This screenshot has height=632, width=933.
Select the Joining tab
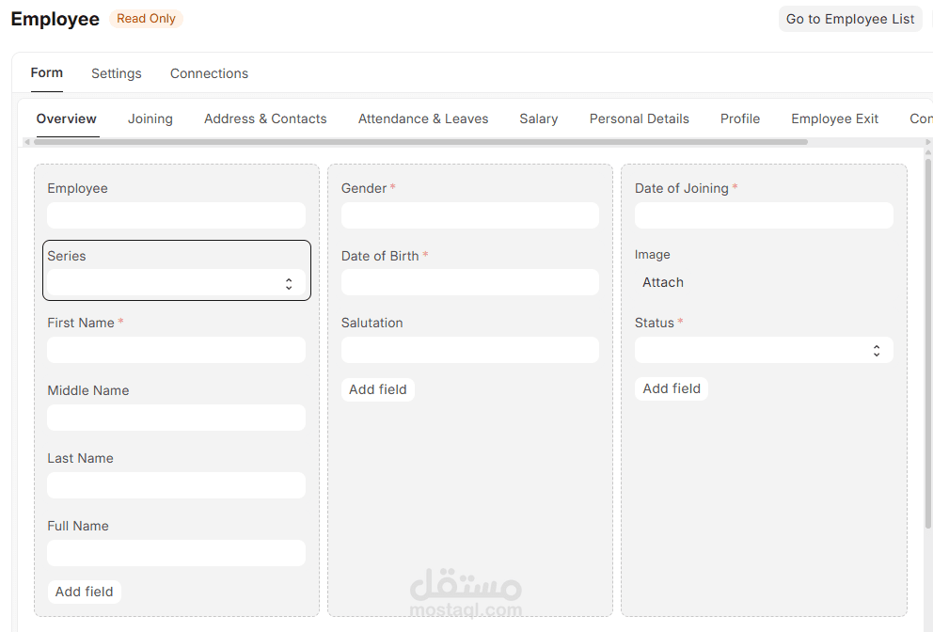150,118
